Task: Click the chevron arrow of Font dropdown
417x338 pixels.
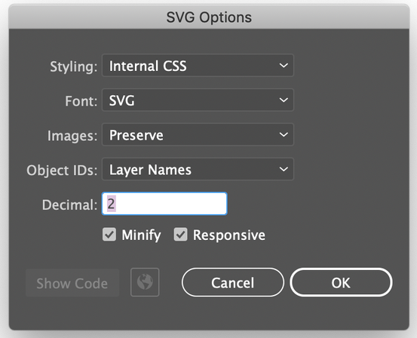Action: [x=284, y=100]
